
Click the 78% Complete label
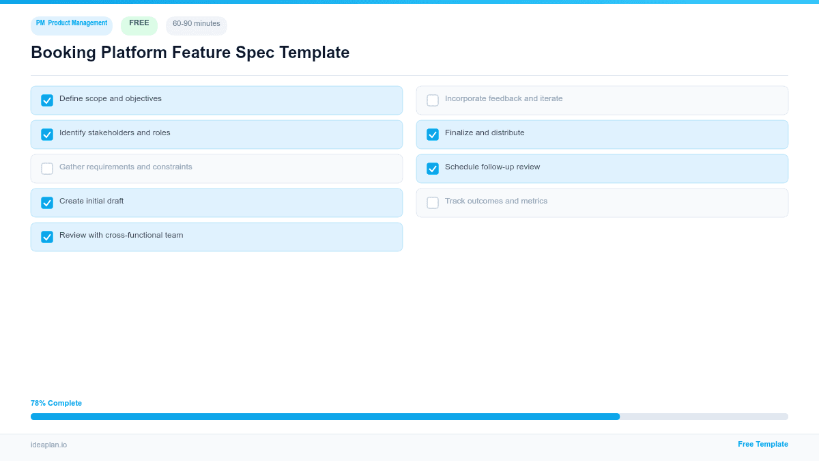56,403
